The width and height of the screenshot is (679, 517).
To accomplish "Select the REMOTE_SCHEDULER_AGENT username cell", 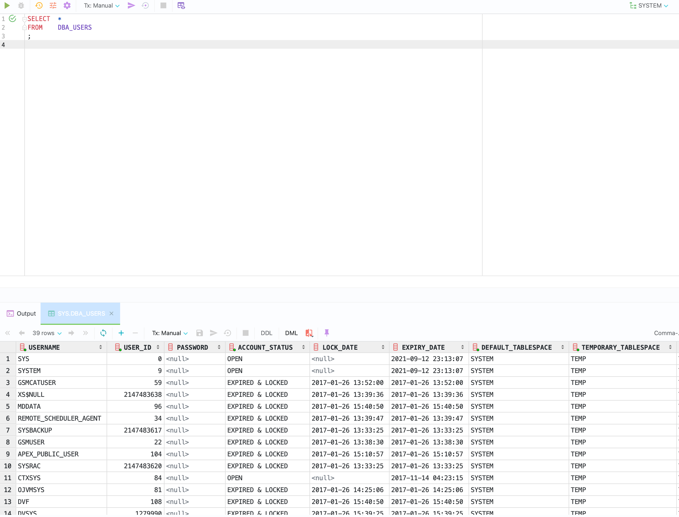I will coord(59,418).
